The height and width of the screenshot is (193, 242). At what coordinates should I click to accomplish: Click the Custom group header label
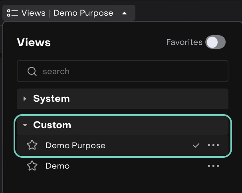click(52, 125)
